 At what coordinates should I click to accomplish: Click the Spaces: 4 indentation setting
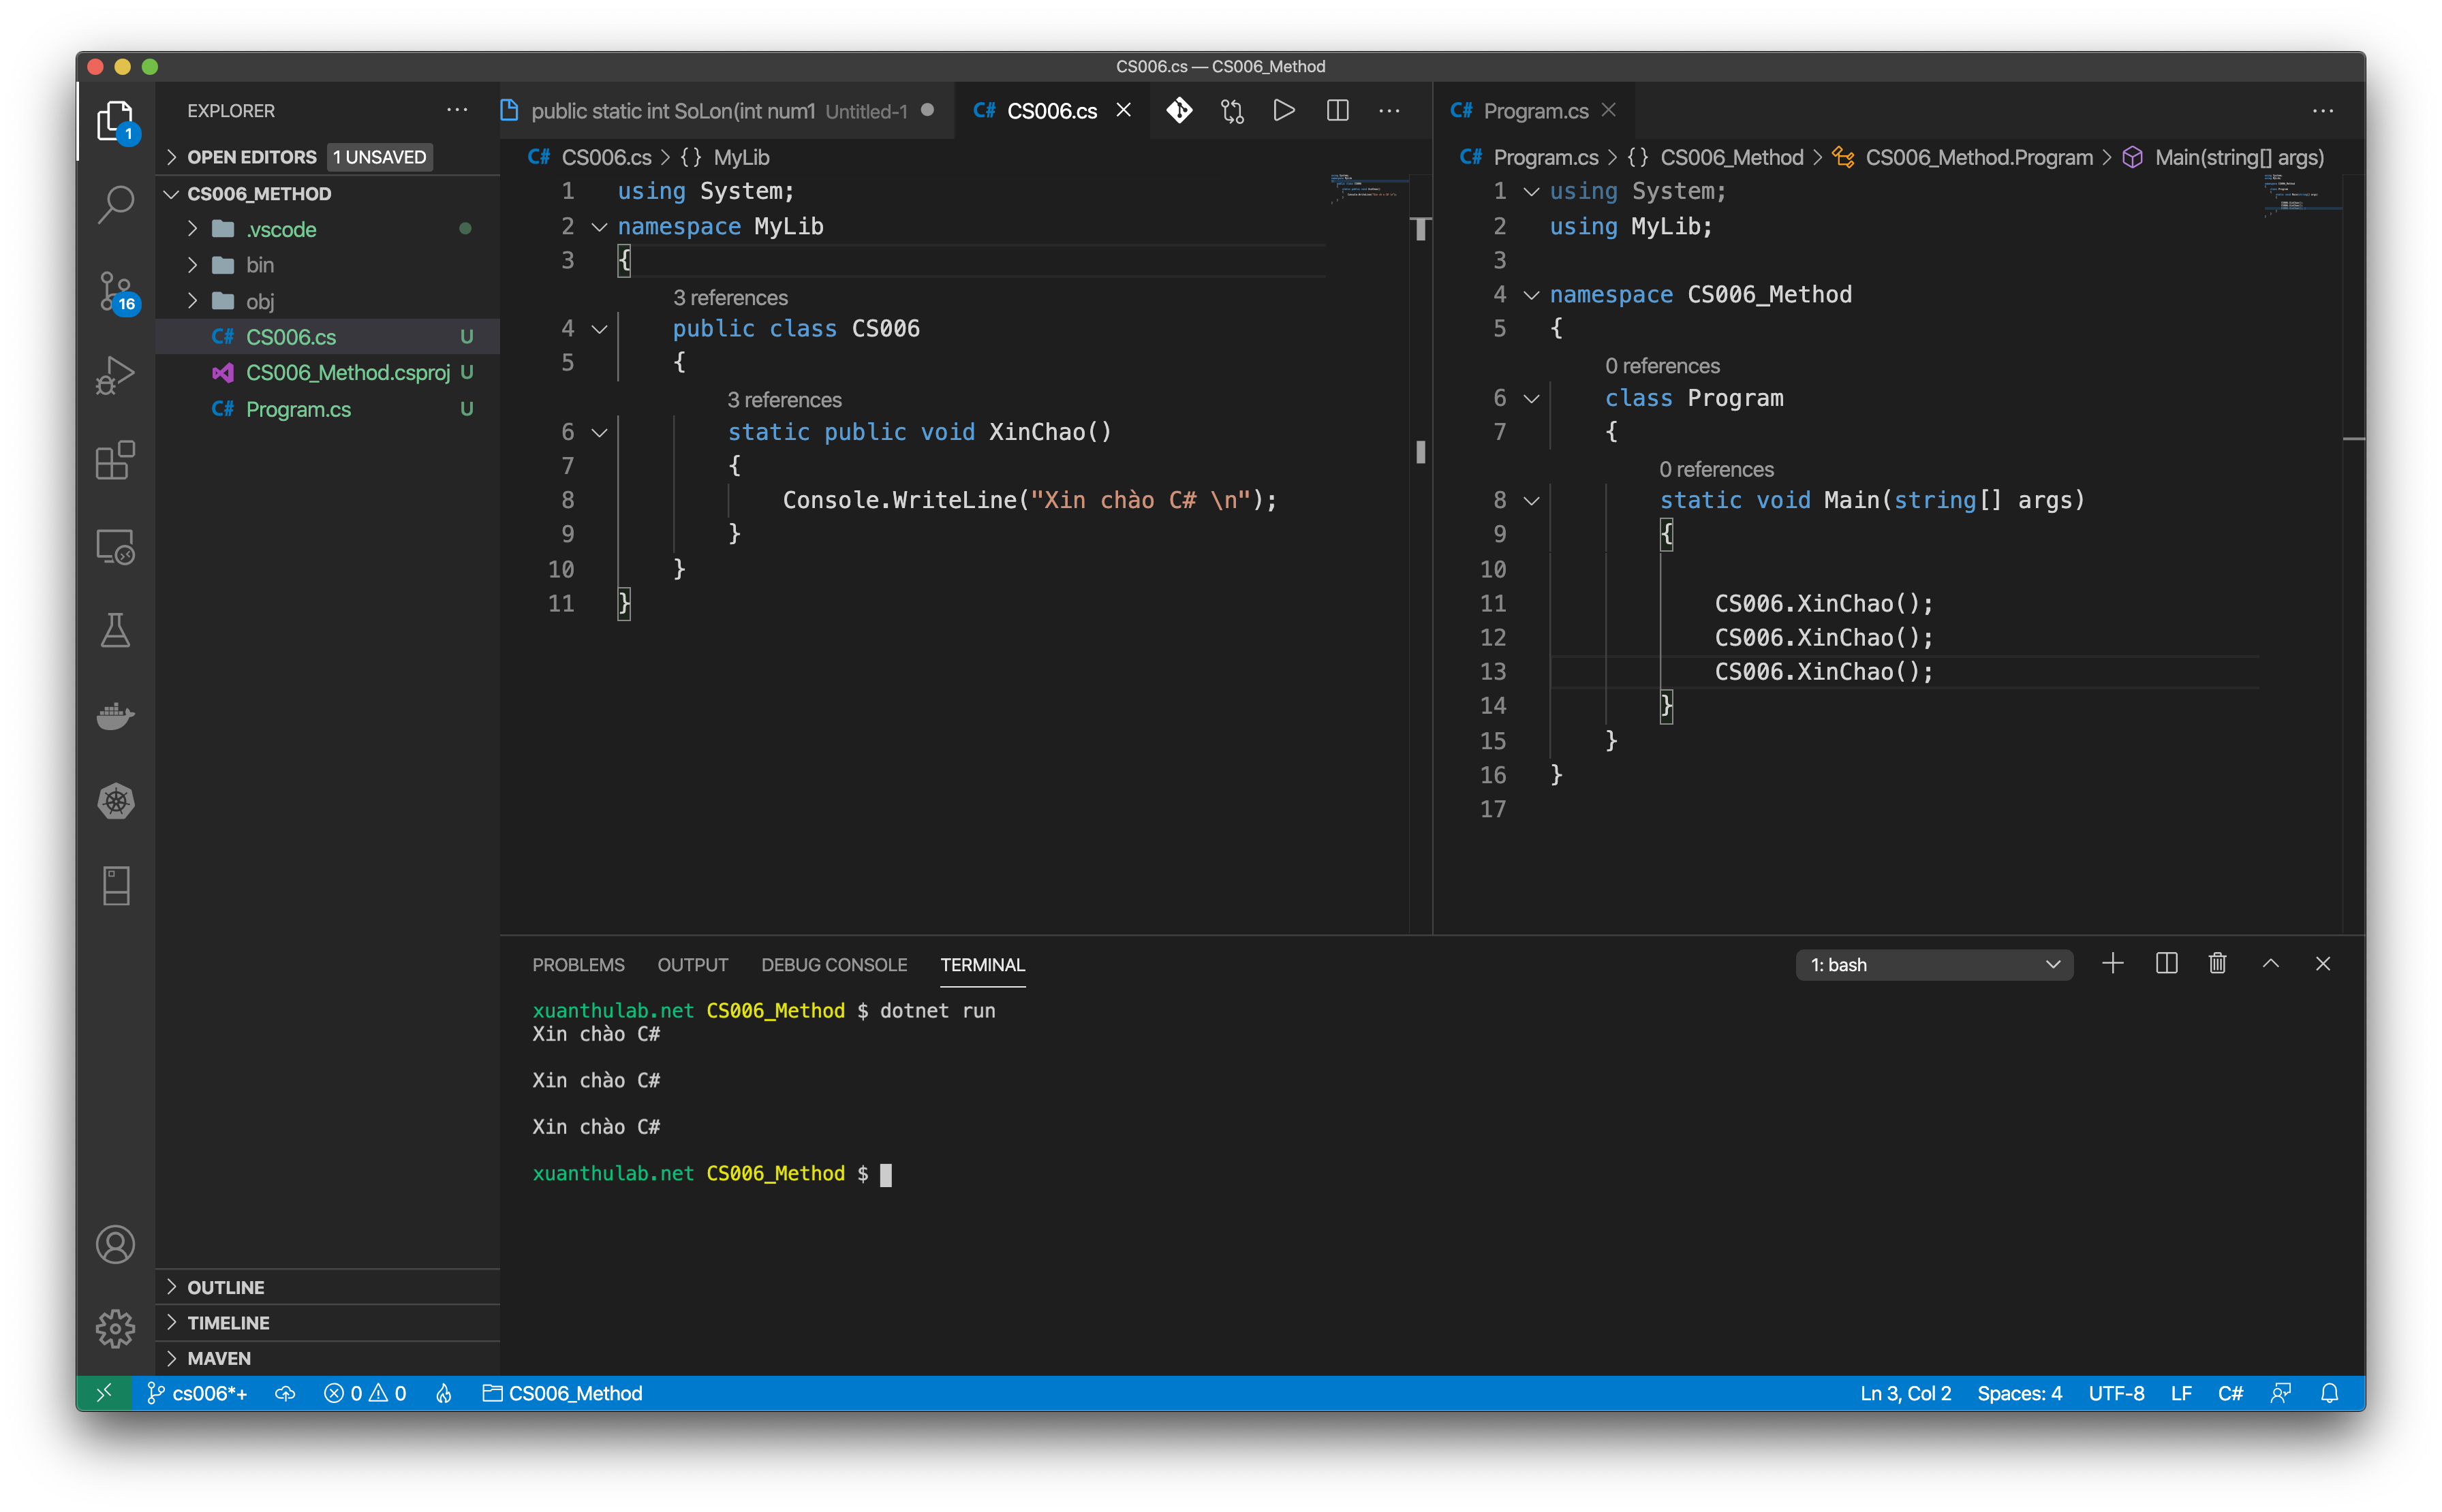pyautogui.click(x=2019, y=1393)
